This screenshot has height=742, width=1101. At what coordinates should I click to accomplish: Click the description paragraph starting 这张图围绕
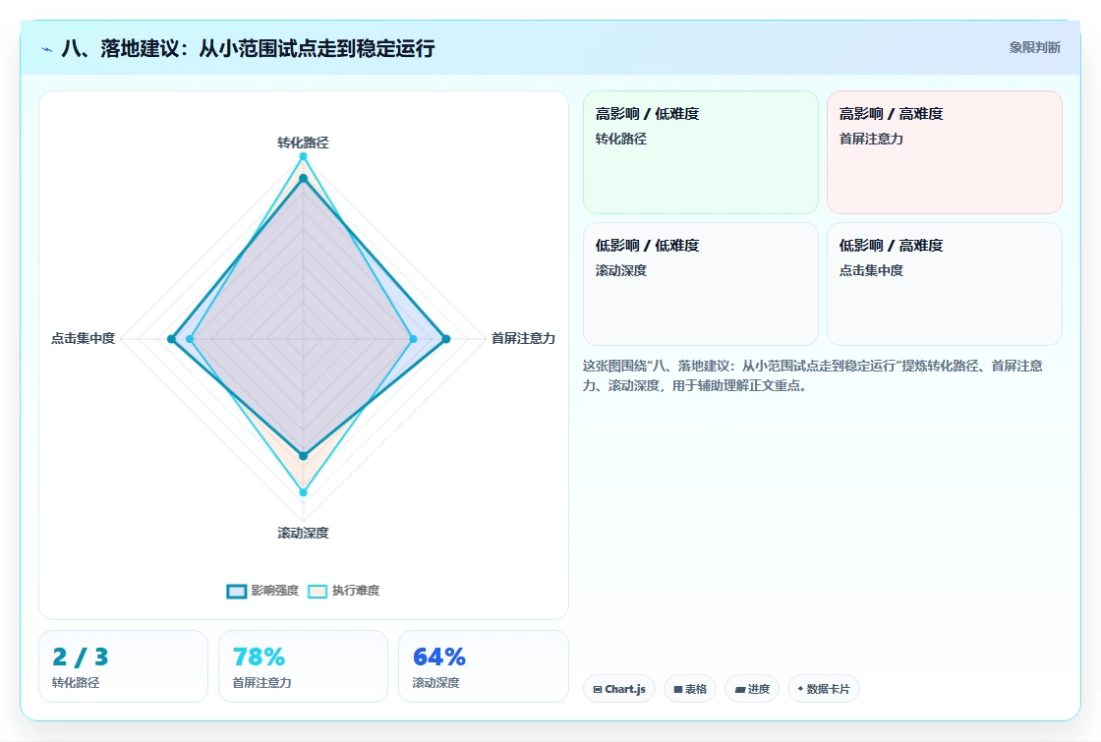click(813, 375)
